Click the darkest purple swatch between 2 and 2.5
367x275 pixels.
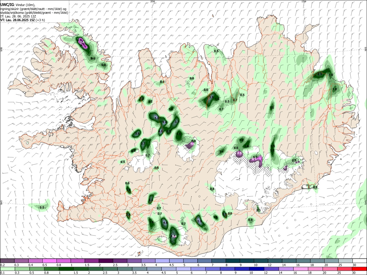point(106,261)
